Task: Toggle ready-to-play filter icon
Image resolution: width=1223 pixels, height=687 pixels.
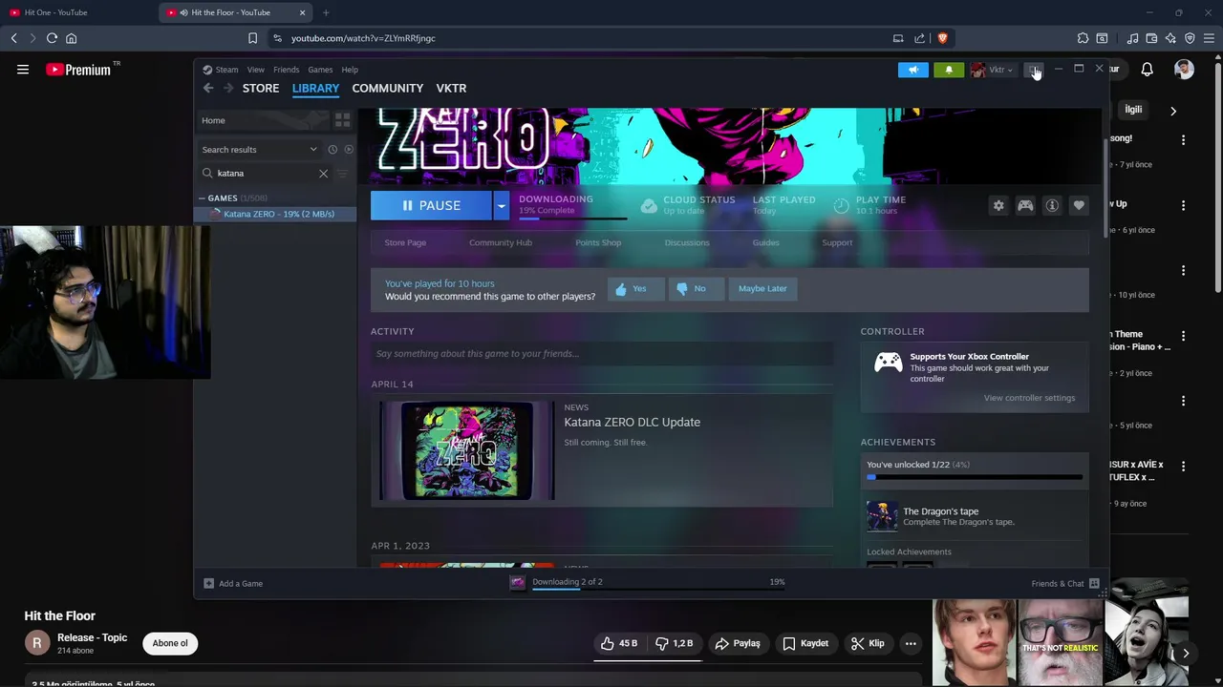Action: (x=349, y=150)
